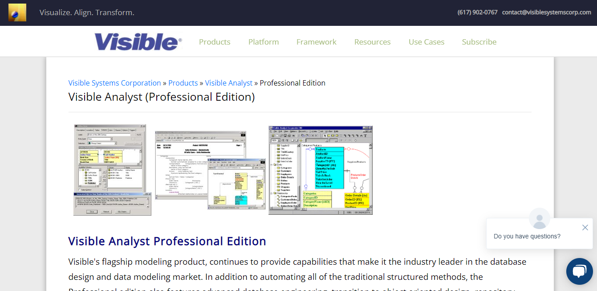Open the Products menu

point(215,42)
